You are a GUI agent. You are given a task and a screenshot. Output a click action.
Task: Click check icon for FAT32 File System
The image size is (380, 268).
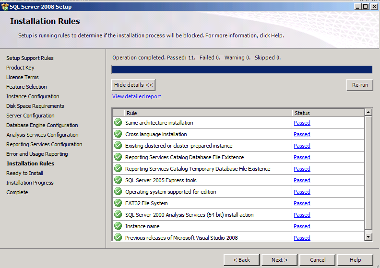click(x=118, y=203)
